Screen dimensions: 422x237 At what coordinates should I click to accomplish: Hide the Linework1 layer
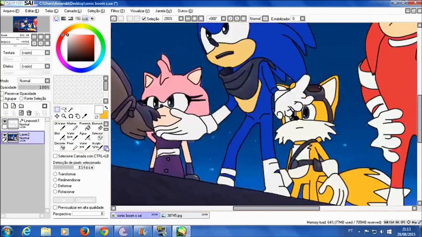coord(4,121)
